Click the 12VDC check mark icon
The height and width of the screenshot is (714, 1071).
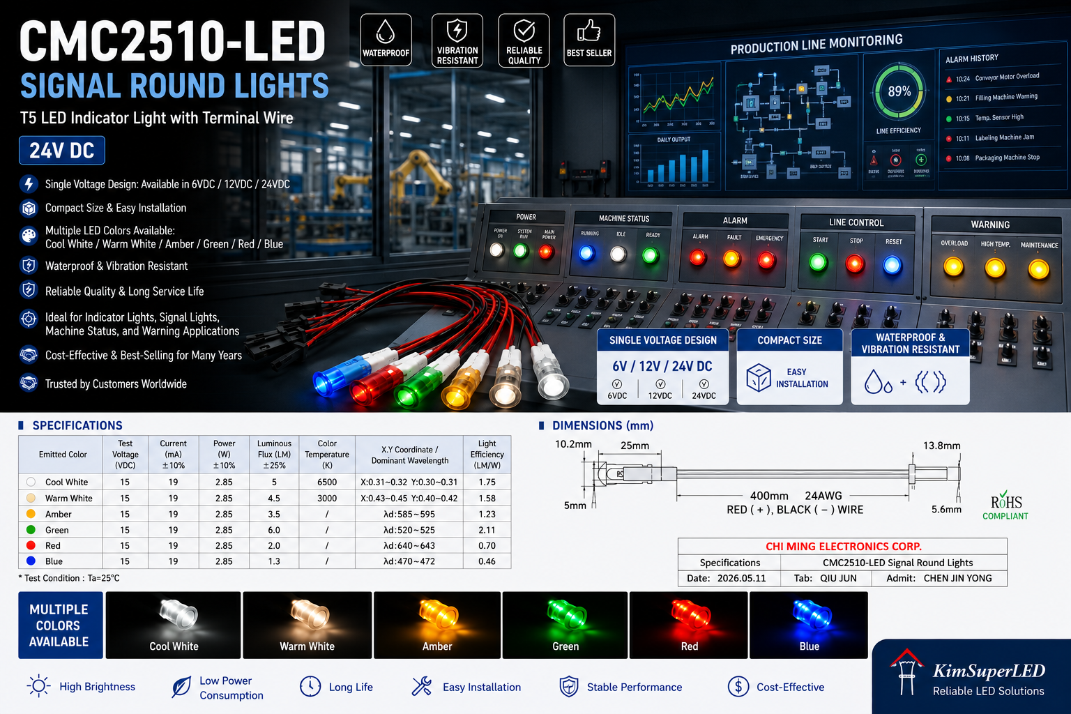(x=660, y=384)
